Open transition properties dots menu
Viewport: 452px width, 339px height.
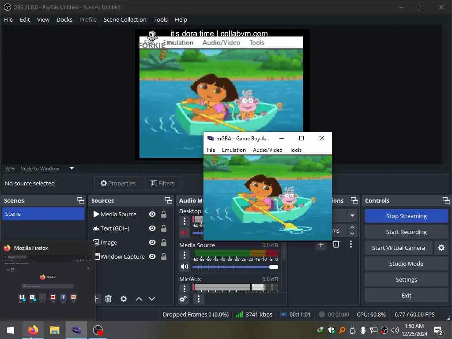(x=351, y=245)
